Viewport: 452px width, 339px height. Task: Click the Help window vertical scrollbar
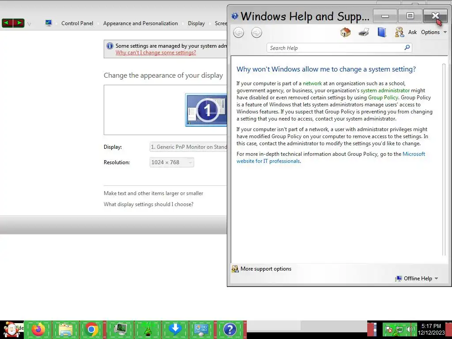[x=444, y=159]
